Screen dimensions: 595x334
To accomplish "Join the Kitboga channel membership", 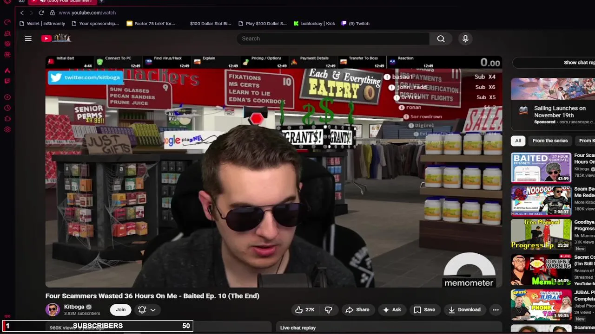I will click(x=121, y=310).
